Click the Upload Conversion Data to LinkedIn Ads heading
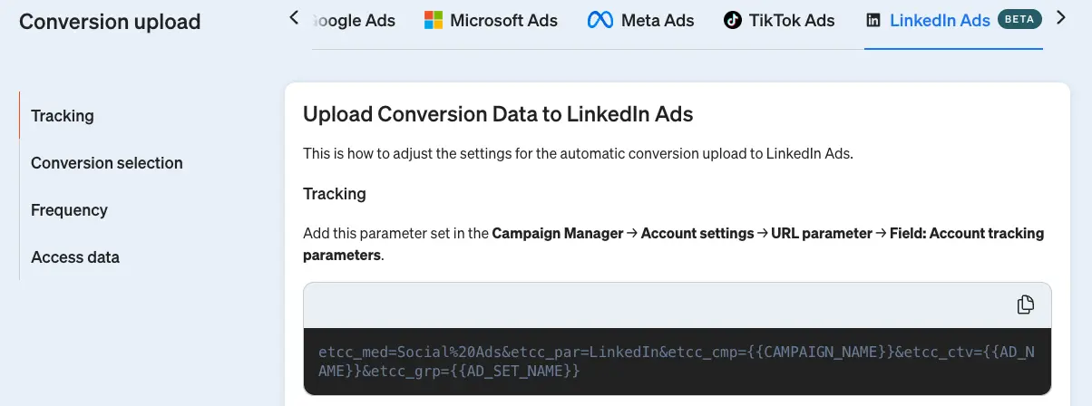 (x=498, y=114)
